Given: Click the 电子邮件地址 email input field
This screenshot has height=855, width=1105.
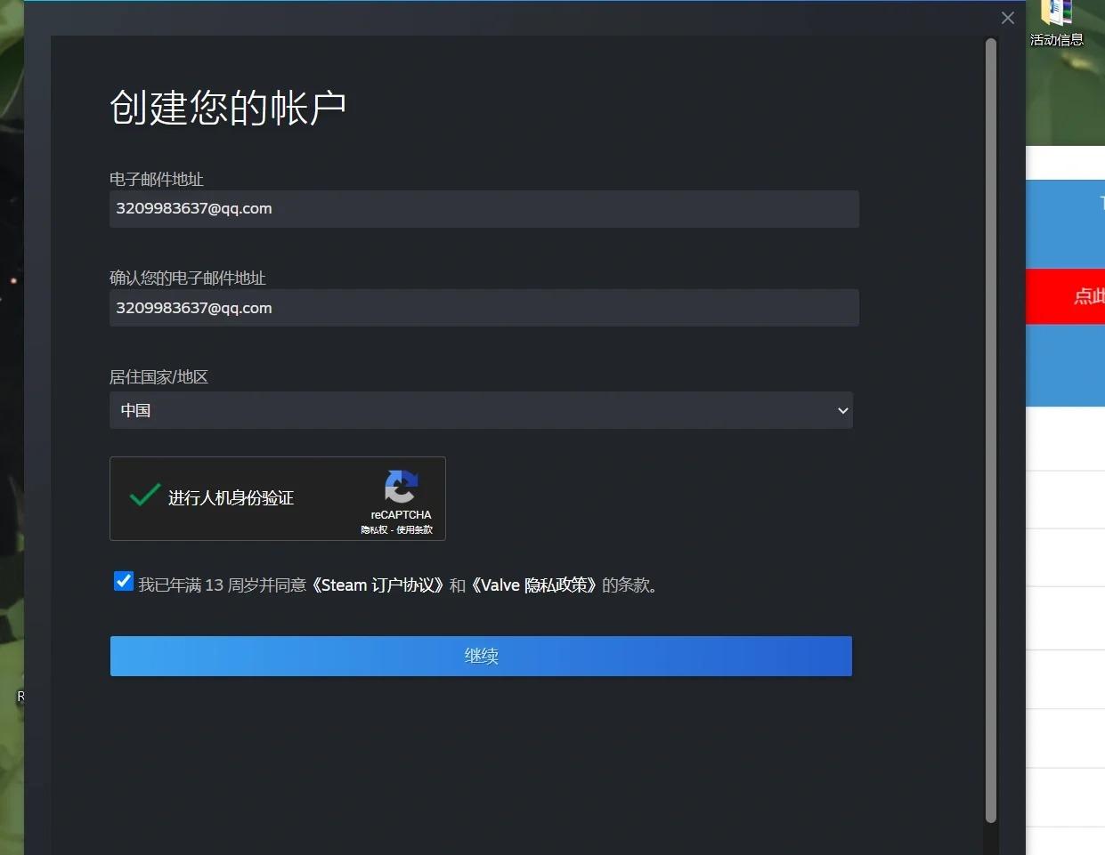Looking at the screenshot, I should pos(483,209).
